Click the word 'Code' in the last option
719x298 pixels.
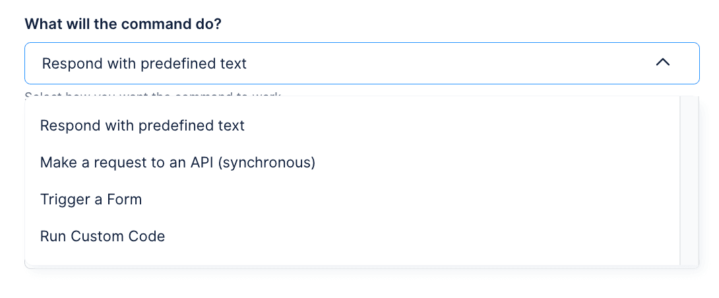[148, 236]
